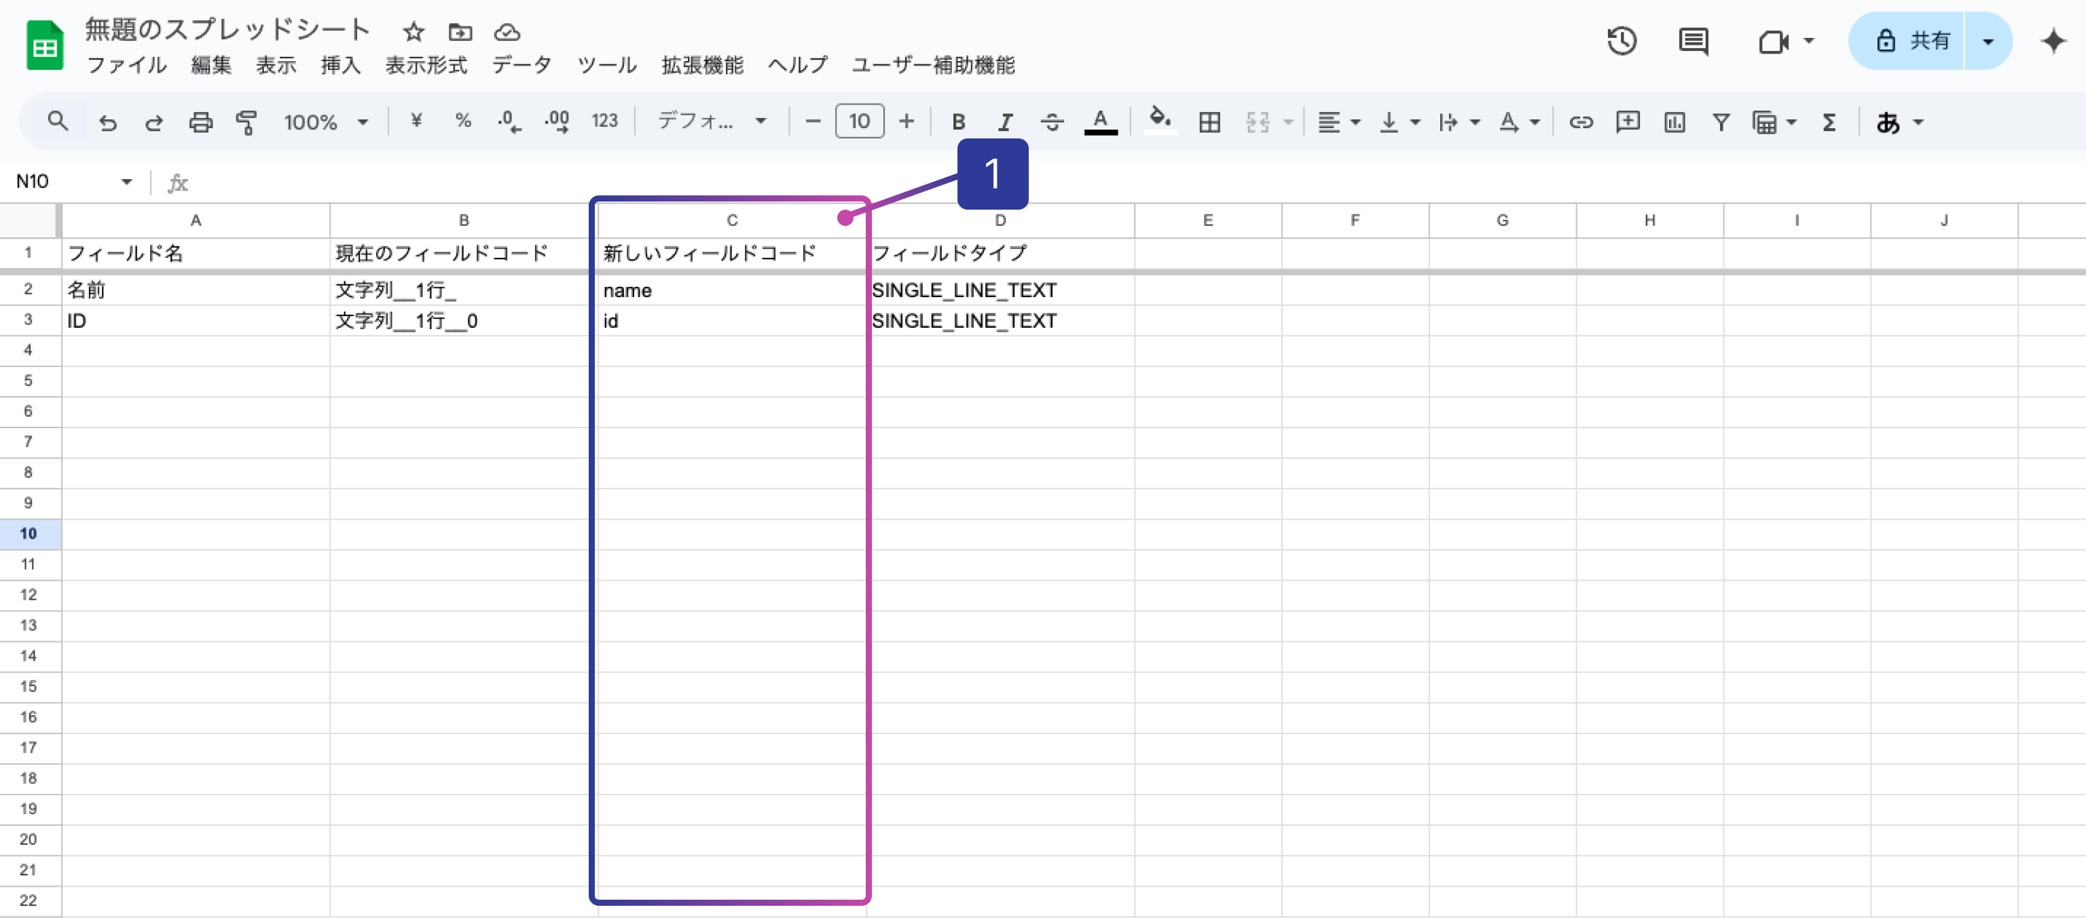Open the borders tool
Screen dimensions: 2086x918
click(x=1209, y=122)
